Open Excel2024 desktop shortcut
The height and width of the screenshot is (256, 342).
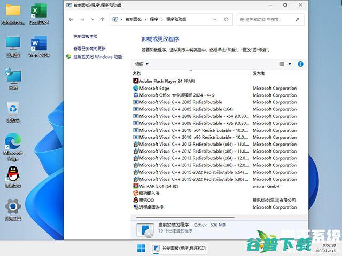point(39,14)
